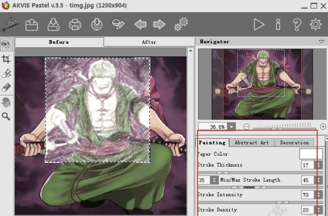Switch to the Before tab
Screen dimensions: 328x216
pyautogui.click(x=59, y=42)
